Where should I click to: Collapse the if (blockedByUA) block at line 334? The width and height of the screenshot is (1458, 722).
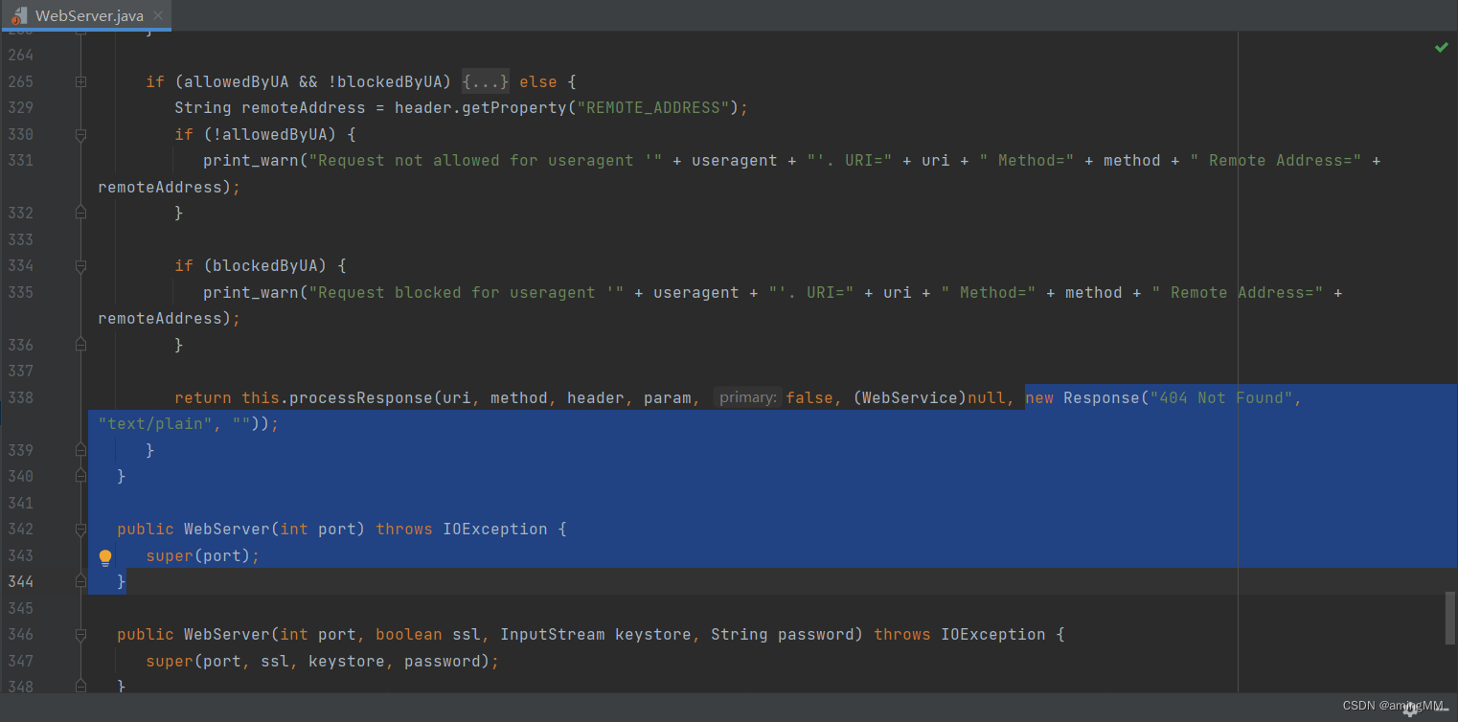point(80,265)
